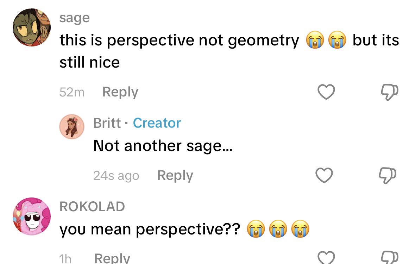Open Britt's profile avatar

click(x=72, y=127)
